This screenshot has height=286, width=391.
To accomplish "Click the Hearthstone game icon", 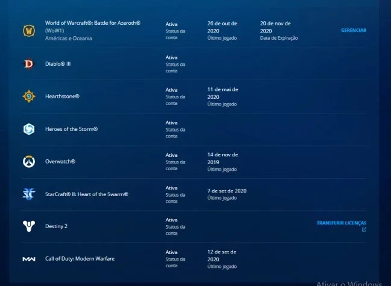I will 29,97.
